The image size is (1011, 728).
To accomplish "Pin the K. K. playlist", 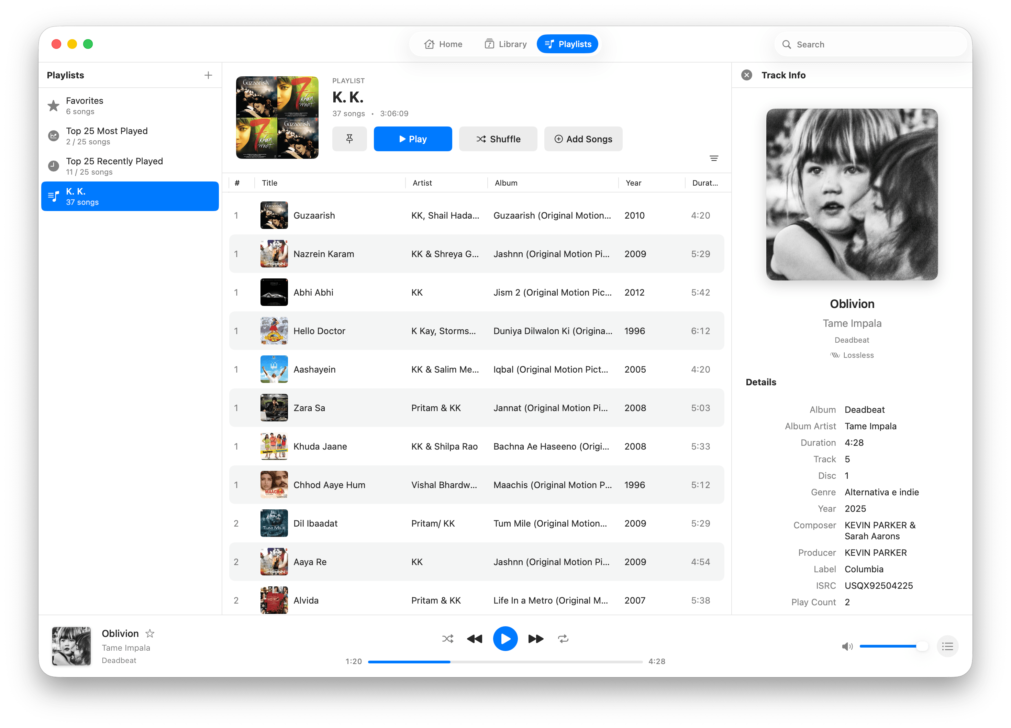I will coord(349,139).
